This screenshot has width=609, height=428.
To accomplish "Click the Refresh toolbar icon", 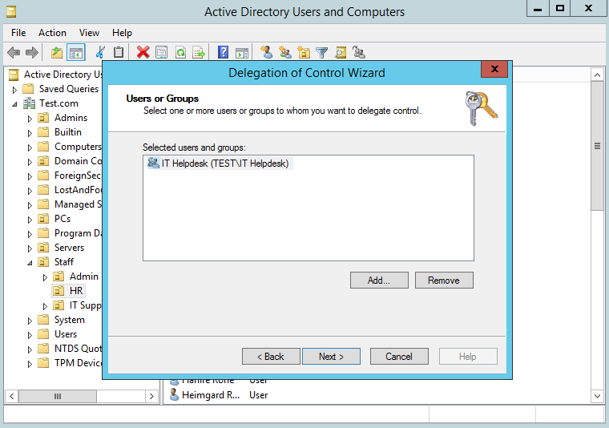I will click(x=180, y=52).
